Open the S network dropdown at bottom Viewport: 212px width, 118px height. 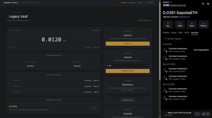click(197, 114)
